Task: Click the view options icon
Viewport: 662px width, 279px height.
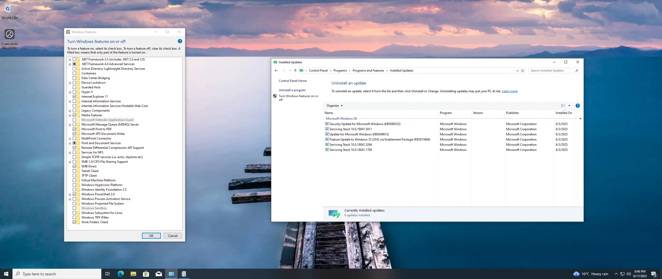Action: pos(563,106)
